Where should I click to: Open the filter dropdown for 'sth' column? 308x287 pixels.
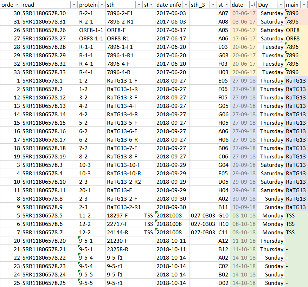click(x=139, y=5)
